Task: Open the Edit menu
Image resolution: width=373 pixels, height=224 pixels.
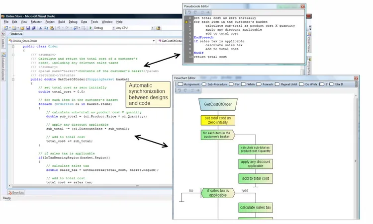Action: (14, 22)
